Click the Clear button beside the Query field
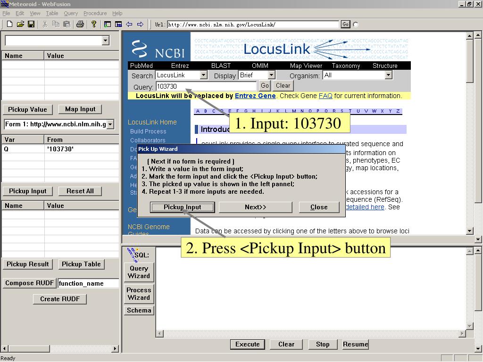The height and width of the screenshot is (362, 483). [x=283, y=86]
